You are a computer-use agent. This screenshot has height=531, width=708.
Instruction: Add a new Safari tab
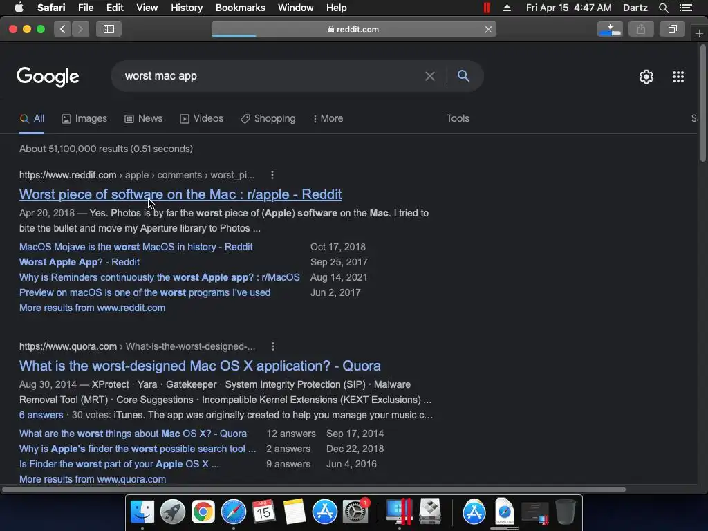coord(699,33)
